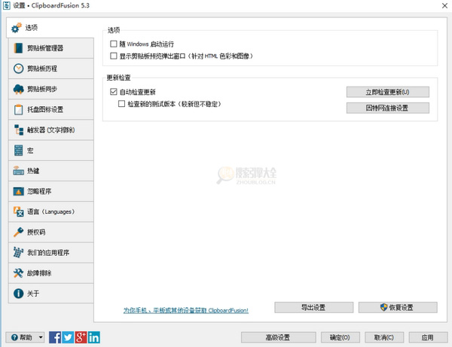Click the 热键 keyboard icon

[x=18, y=171]
